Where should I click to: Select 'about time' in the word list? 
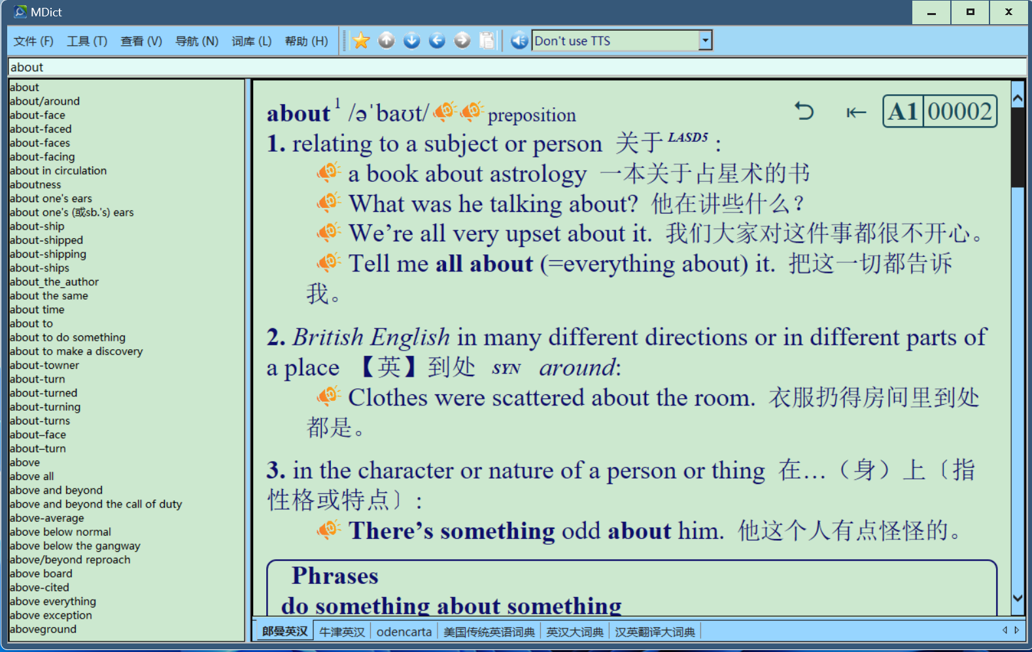pyautogui.click(x=37, y=310)
